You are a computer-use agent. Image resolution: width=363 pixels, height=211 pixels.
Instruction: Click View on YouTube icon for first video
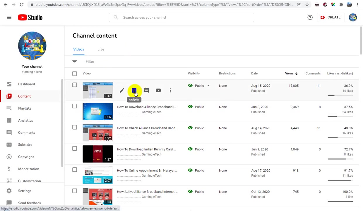[x=158, y=91]
